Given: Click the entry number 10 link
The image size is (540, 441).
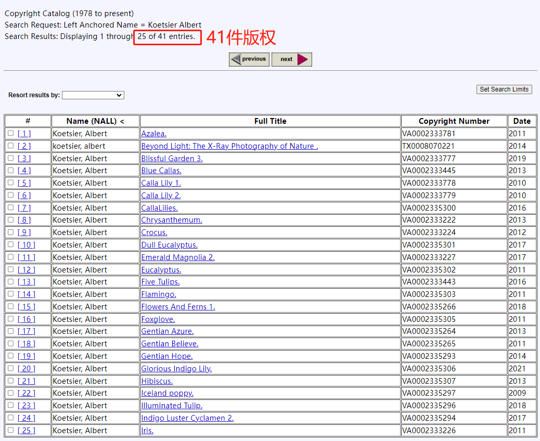Looking at the screenshot, I should (27, 245).
